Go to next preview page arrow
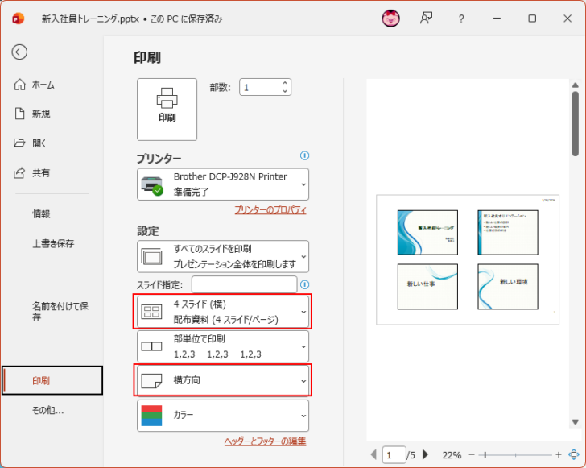This screenshot has width=586, height=468. point(425,454)
